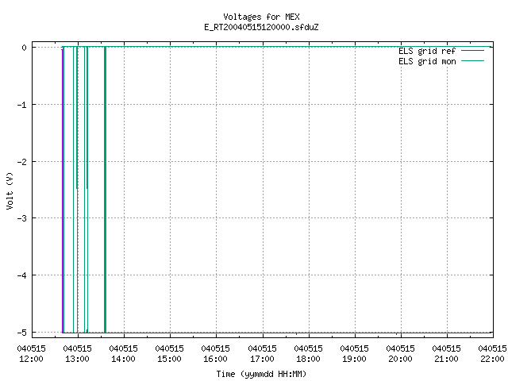Screen dimensions: 508x381
Task: Click the y-axis tick label 0
Action: coord(24,48)
